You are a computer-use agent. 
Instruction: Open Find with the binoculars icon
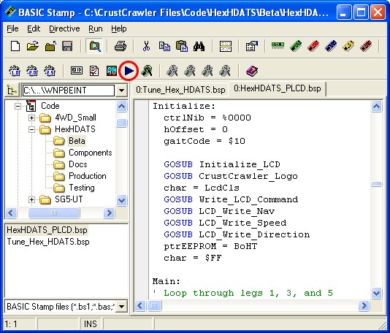(x=199, y=46)
